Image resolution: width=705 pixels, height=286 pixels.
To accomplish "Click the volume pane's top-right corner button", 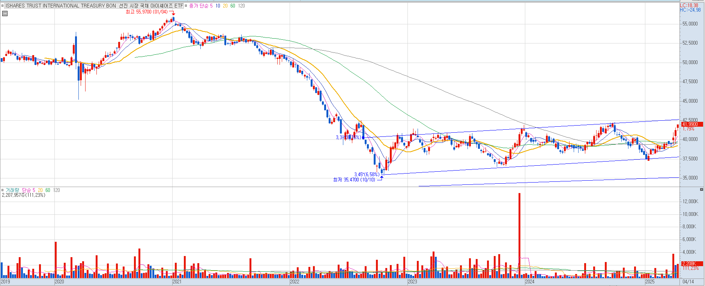I will pos(702,190).
